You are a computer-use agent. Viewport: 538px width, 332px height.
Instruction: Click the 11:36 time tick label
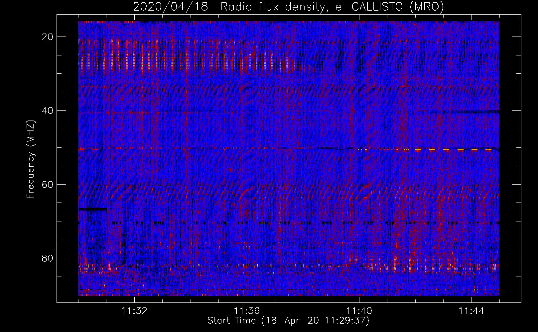[247, 311]
